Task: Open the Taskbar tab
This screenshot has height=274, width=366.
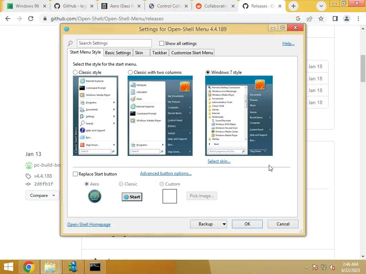Action: (159, 53)
